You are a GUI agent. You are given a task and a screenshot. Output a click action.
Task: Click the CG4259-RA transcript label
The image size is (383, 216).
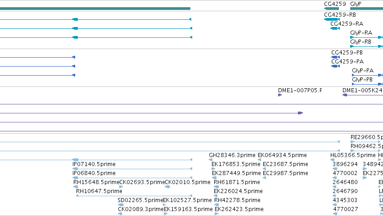347,24
